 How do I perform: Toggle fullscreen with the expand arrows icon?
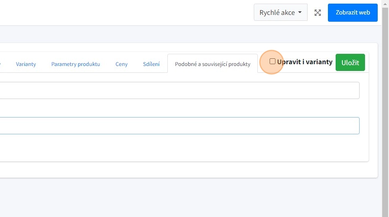pos(318,13)
